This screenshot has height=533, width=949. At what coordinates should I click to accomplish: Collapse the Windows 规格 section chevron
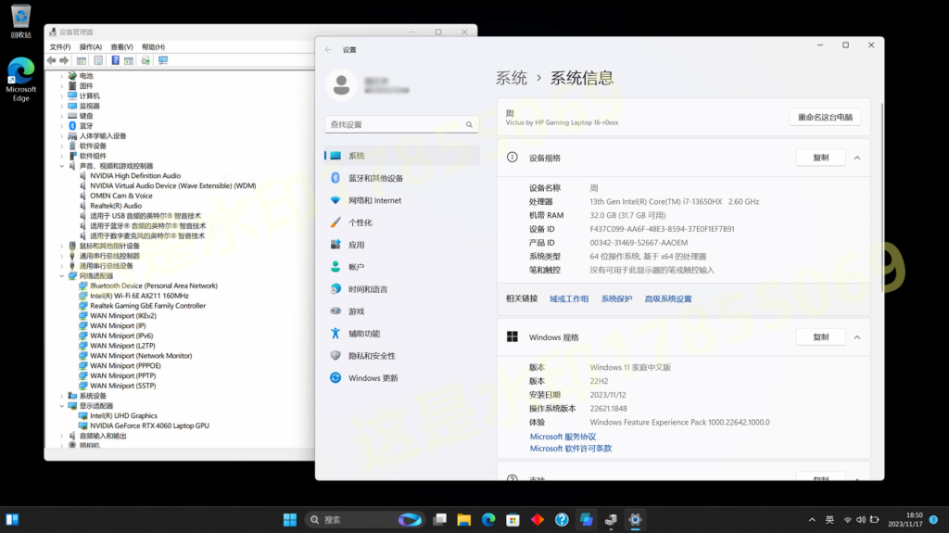coord(857,337)
